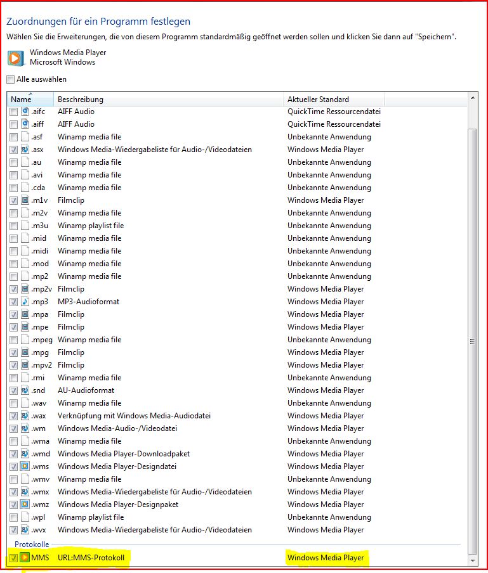Click the .mp2 extension name
Image resolution: width=488 pixels, height=573 pixels.
click(39, 276)
